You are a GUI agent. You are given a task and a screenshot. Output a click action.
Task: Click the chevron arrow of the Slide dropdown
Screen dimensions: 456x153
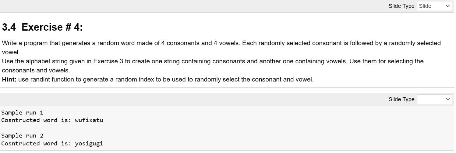(447, 6)
